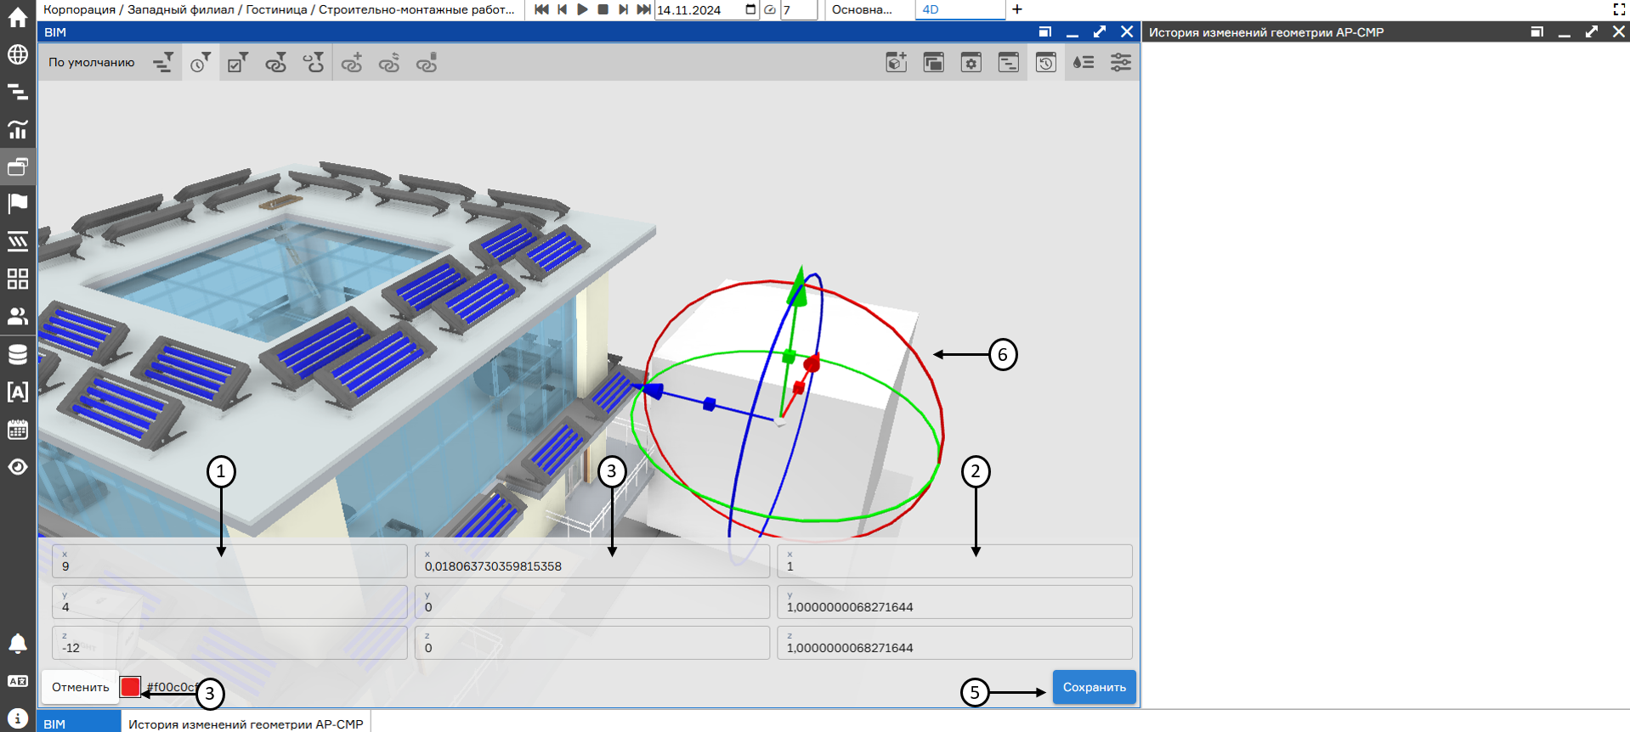
Task: Select the 'История изменений геометрии АР-СМР' bottom tab
Action: point(246,724)
